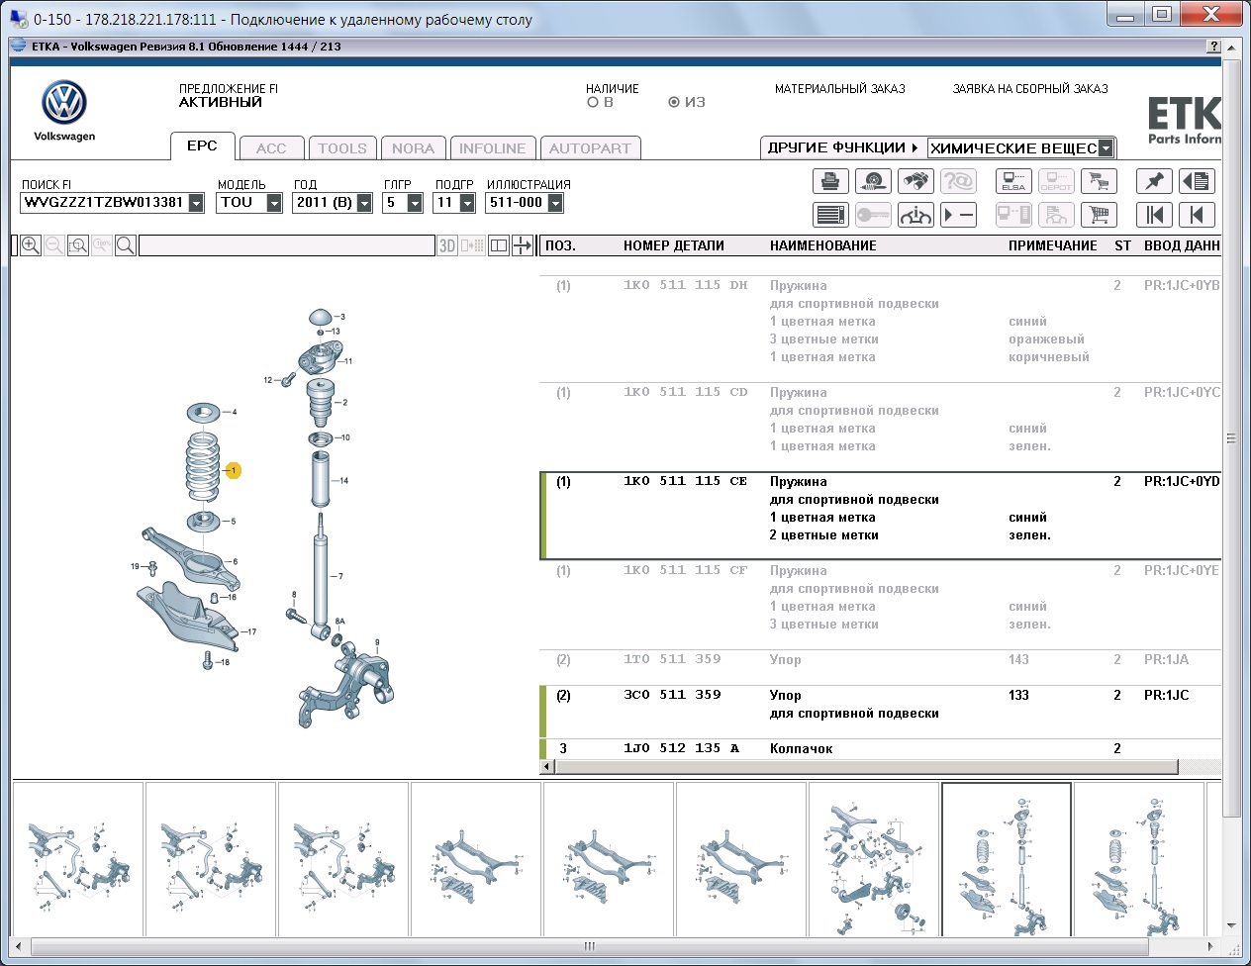Viewport: 1251px width, 966px height.
Task: Click ЗАЯВКА НА СБОРНЫЙ ЗАКАЗ label
Action: (1030, 89)
